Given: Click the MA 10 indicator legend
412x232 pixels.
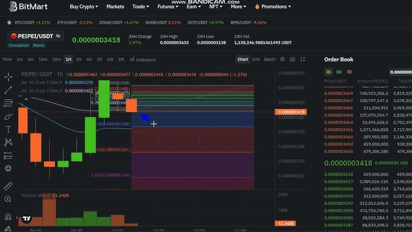Looking at the screenshot, I should point(57,82).
